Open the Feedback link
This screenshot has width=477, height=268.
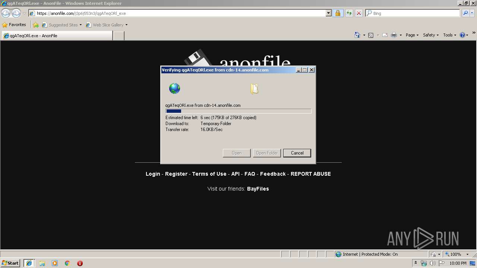(x=273, y=174)
